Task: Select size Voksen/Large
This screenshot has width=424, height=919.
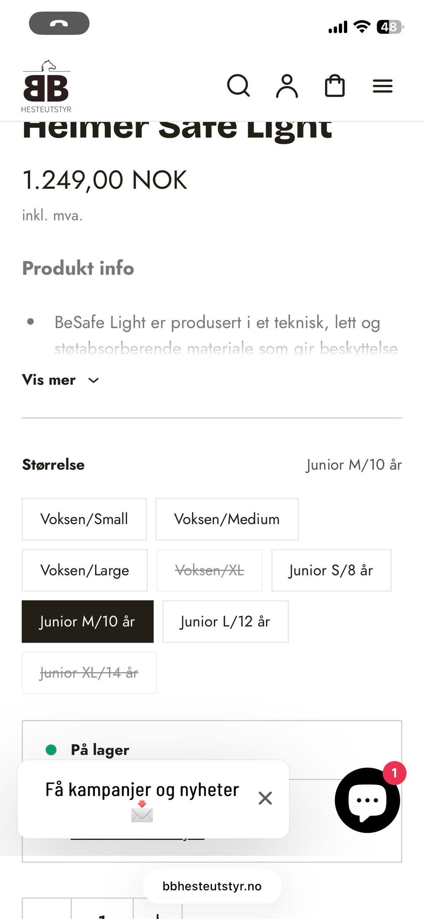Action: coord(85,571)
